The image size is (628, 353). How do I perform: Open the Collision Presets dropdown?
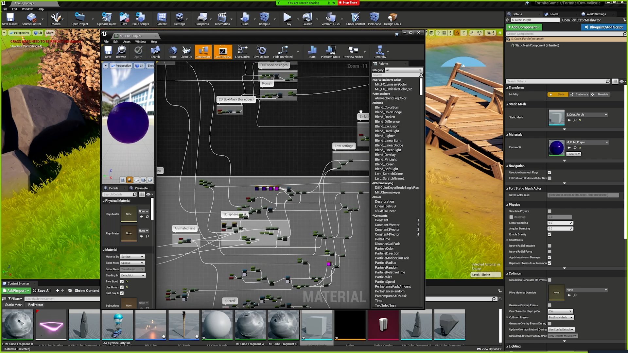coord(561,318)
